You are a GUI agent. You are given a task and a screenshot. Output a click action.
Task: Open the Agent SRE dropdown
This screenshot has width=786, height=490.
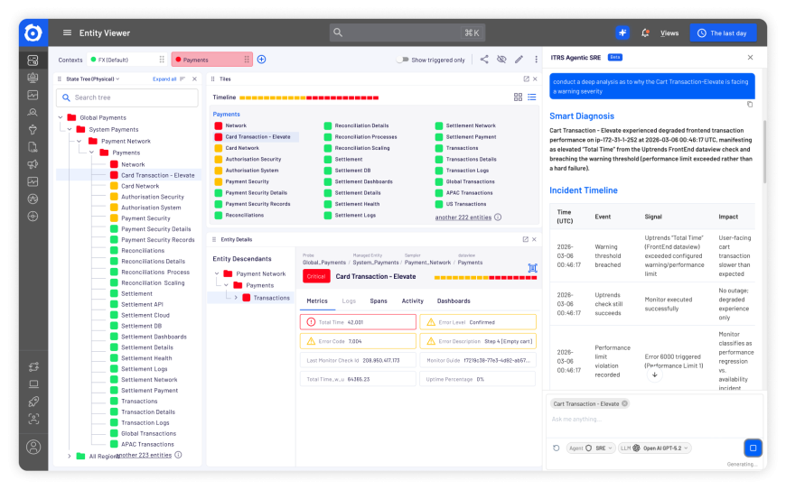click(x=591, y=448)
